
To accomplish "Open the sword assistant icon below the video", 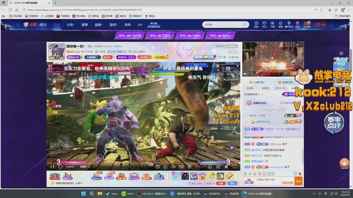I will 55,176.
